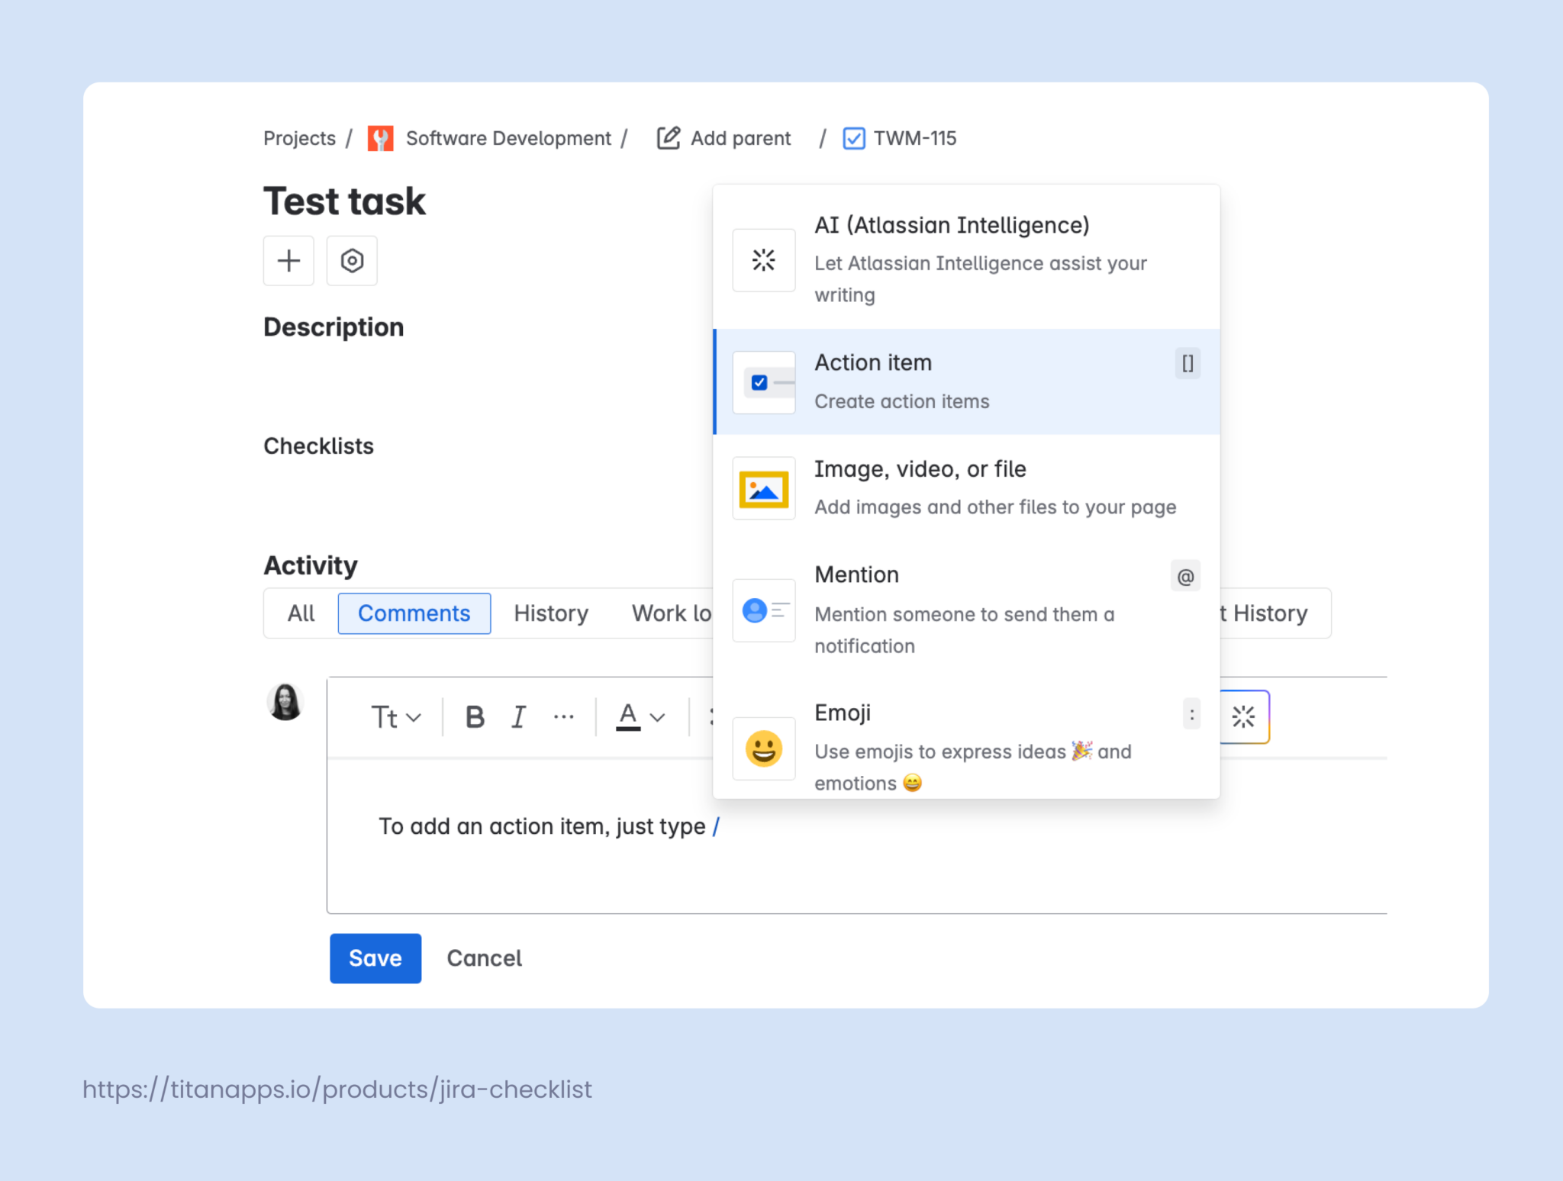Switch to the History tab
Viewport: 1563px width, 1181px height.
(551, 613)
